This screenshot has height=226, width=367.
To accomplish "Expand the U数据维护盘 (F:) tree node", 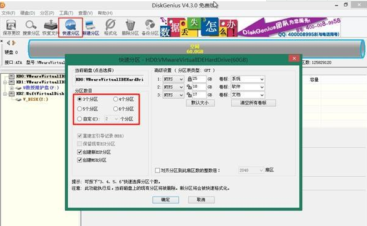I will point(11,88).
